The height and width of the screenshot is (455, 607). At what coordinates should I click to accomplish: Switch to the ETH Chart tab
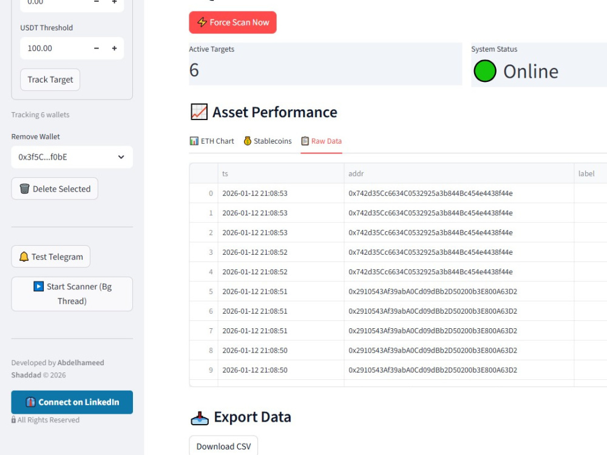212,141
